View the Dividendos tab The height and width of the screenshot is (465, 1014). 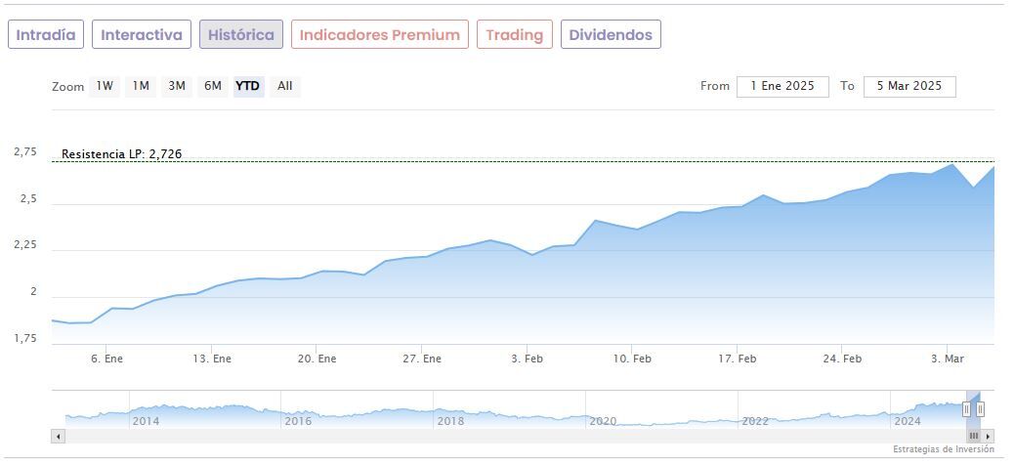click(x=611, y=35)
